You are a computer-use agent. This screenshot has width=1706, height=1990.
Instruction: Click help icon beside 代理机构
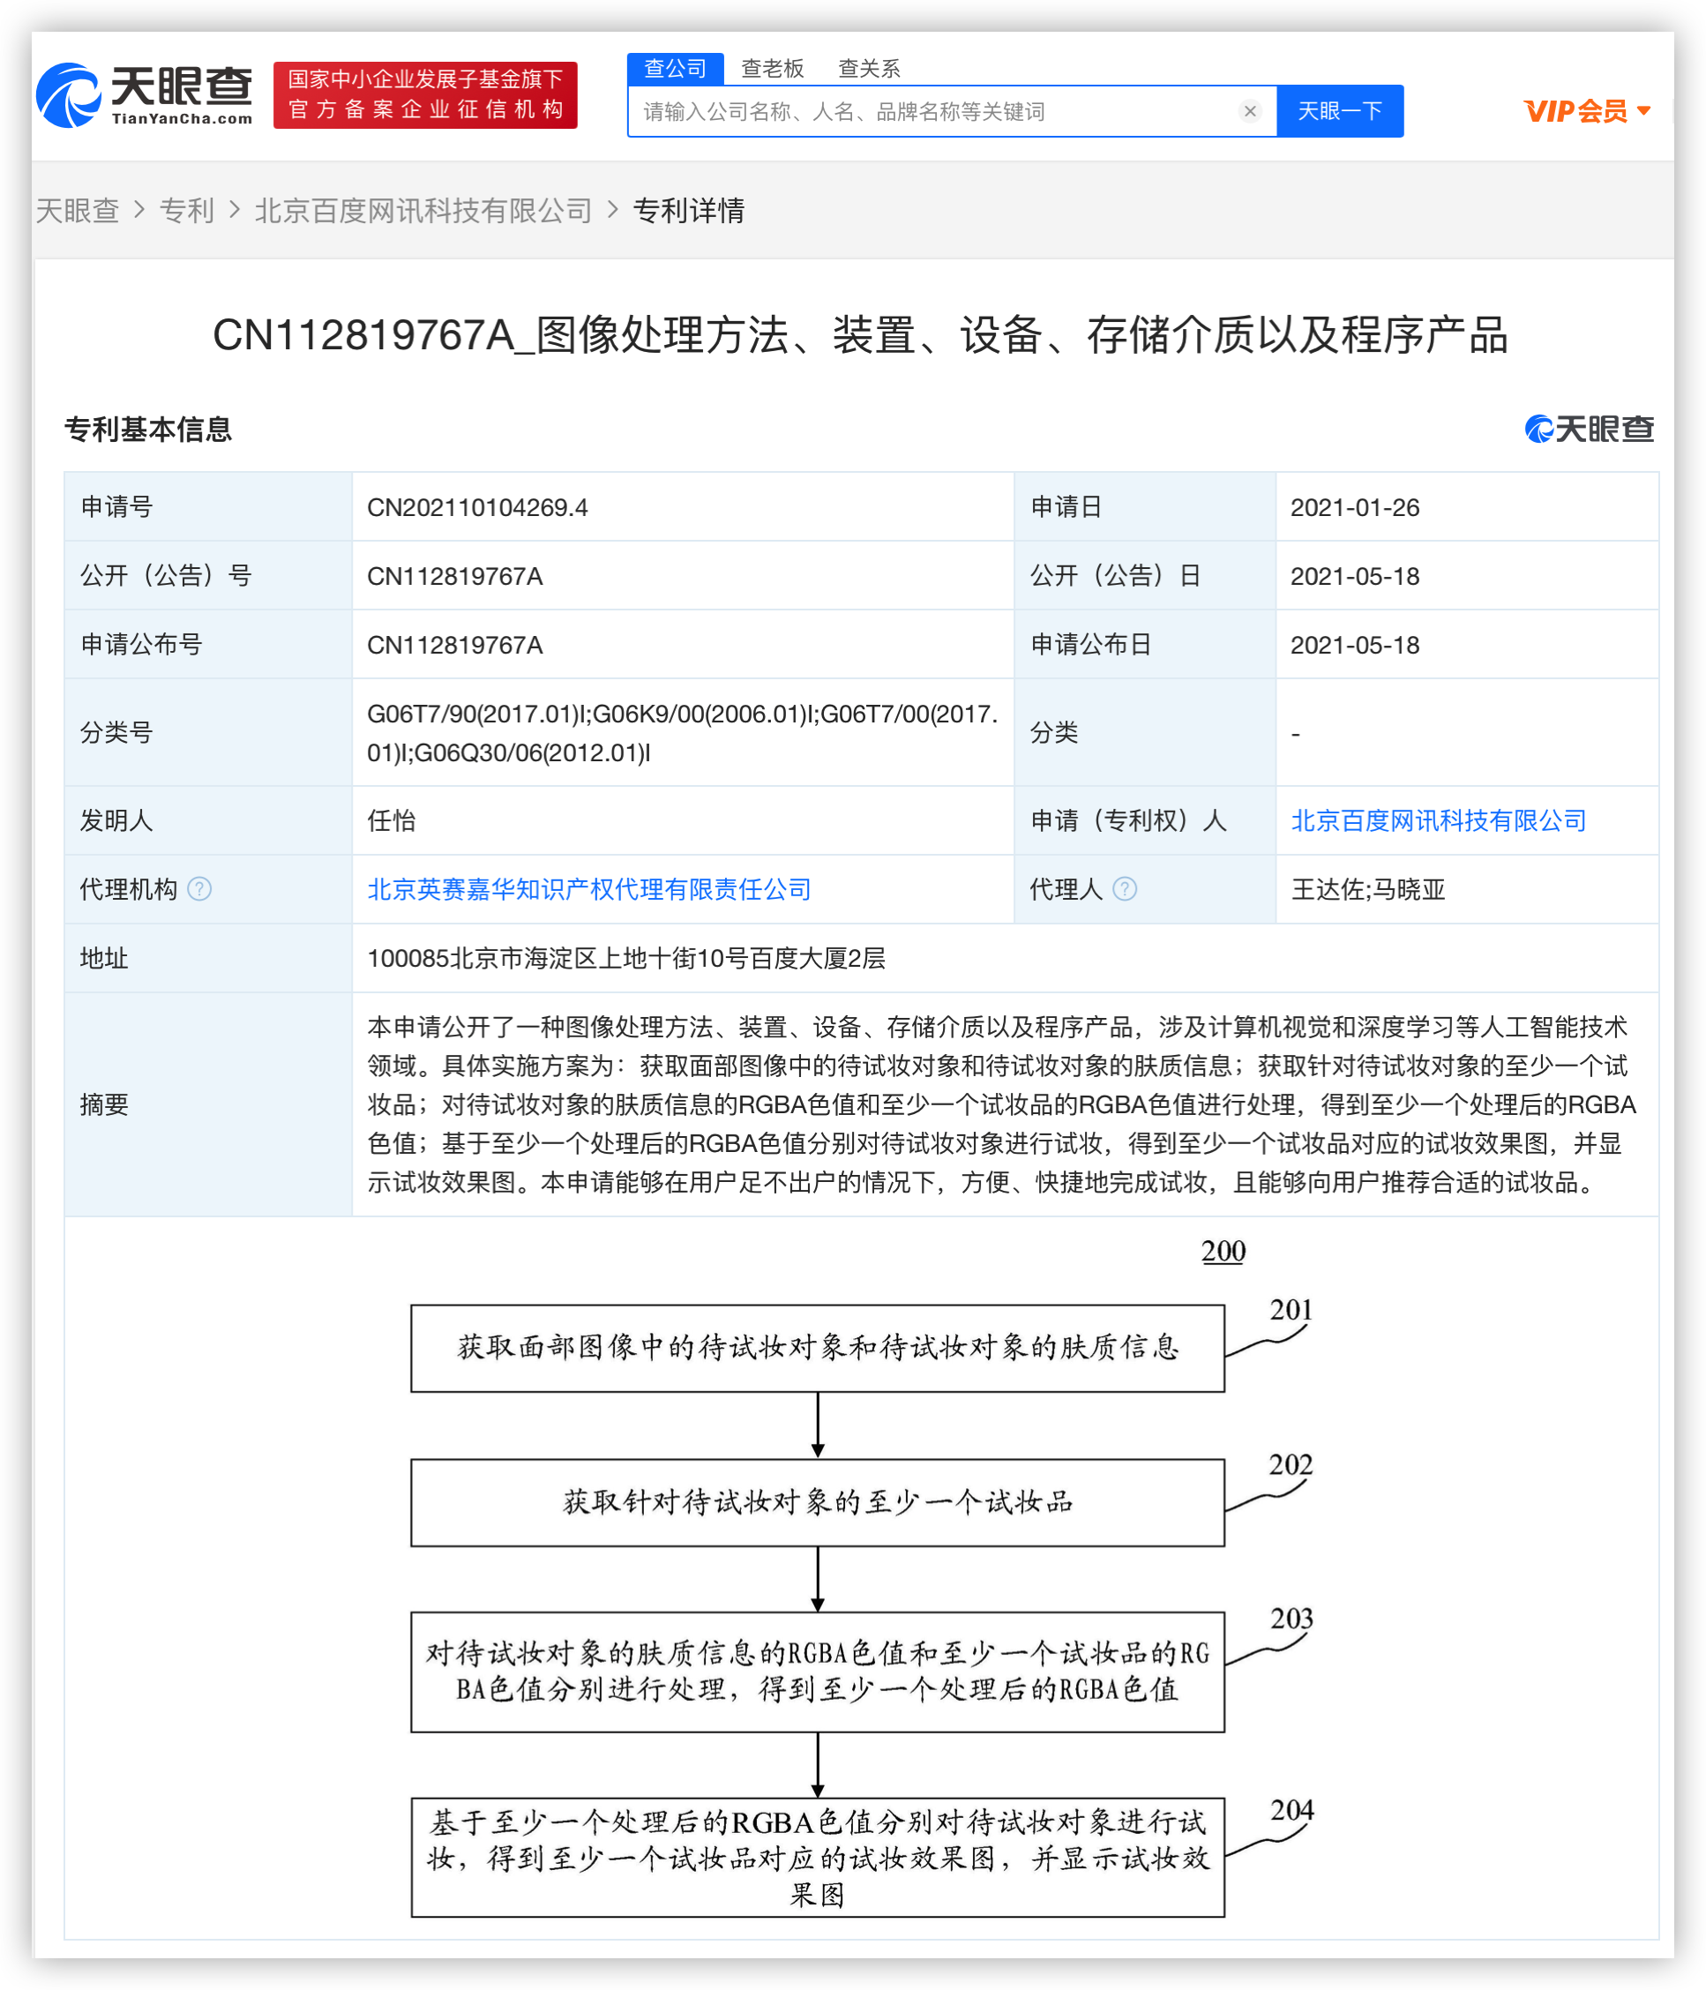(200, 889)
